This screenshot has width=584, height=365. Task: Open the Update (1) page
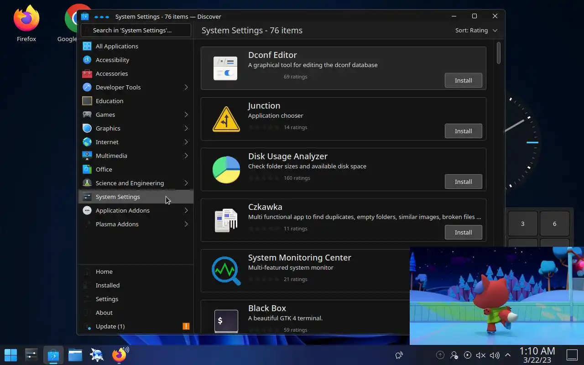click(136, 326)
